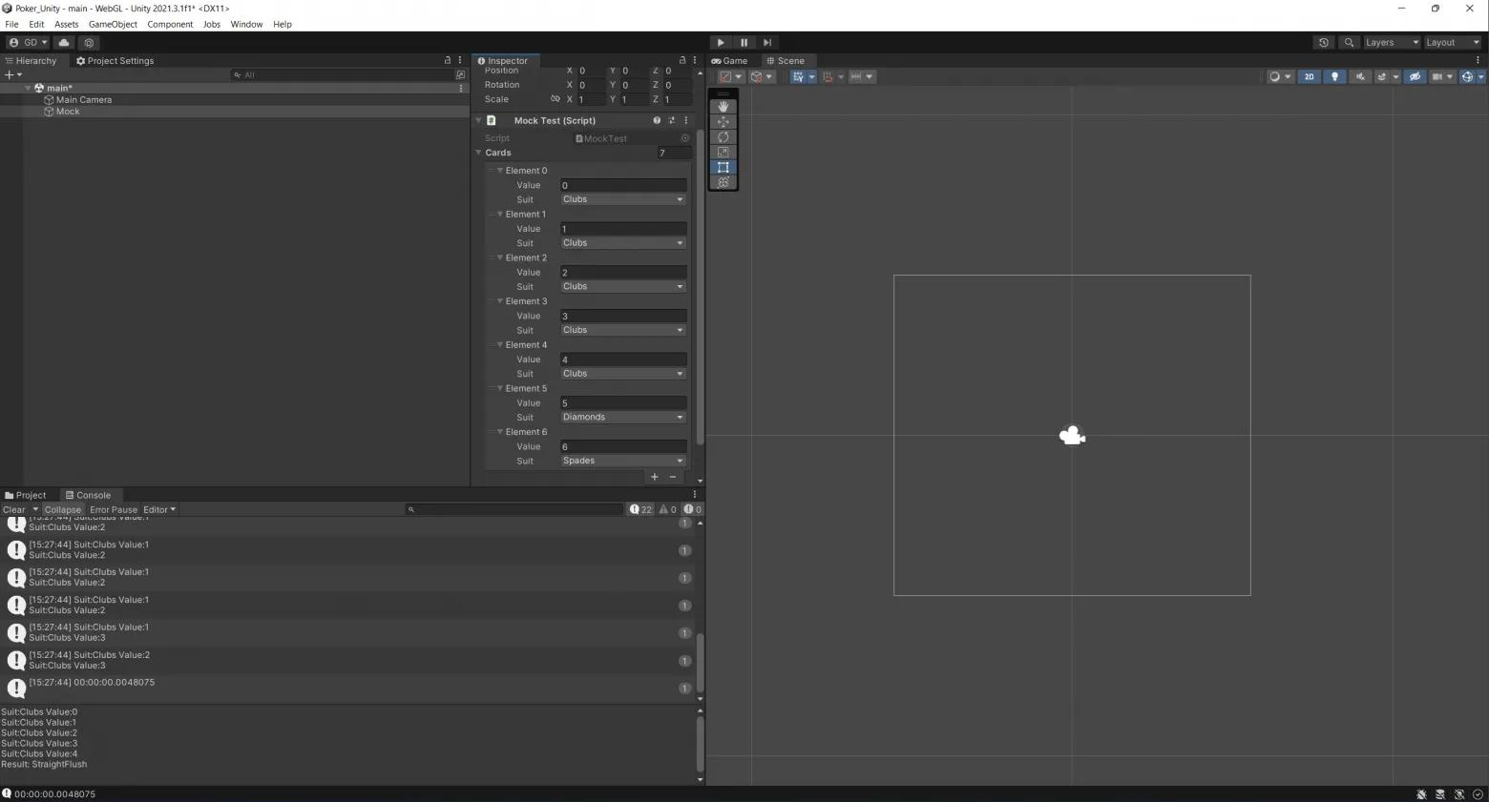1489x802 pixels.
Task: Toggle Error Pause in the Console
Action: (x=114, y=509)
